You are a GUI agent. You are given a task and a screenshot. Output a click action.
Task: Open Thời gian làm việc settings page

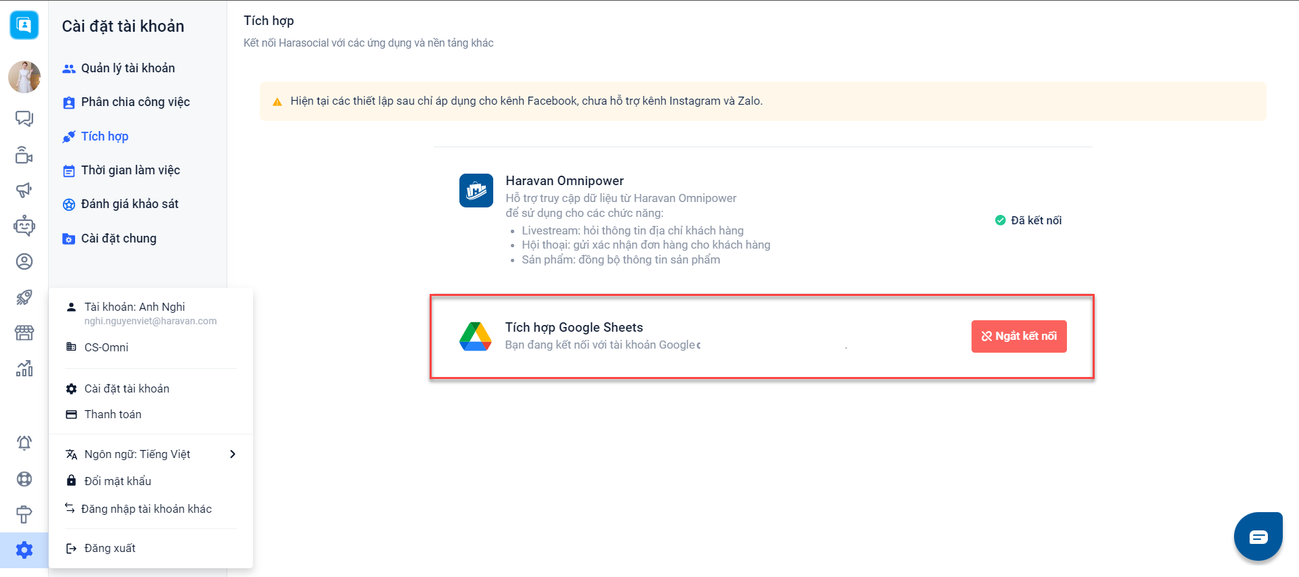122,170
